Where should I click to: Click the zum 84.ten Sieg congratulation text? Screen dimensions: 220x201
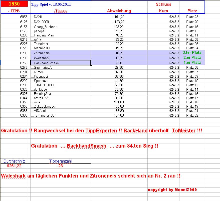[95, 146]
